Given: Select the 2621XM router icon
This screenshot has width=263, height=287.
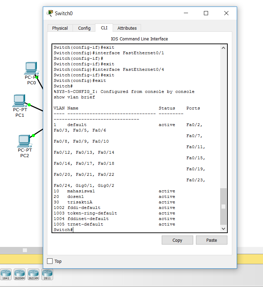Looking at the screenshot, I should click(33, 274).
